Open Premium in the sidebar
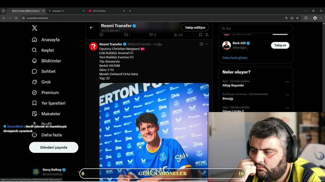 [x=45, y=93]
